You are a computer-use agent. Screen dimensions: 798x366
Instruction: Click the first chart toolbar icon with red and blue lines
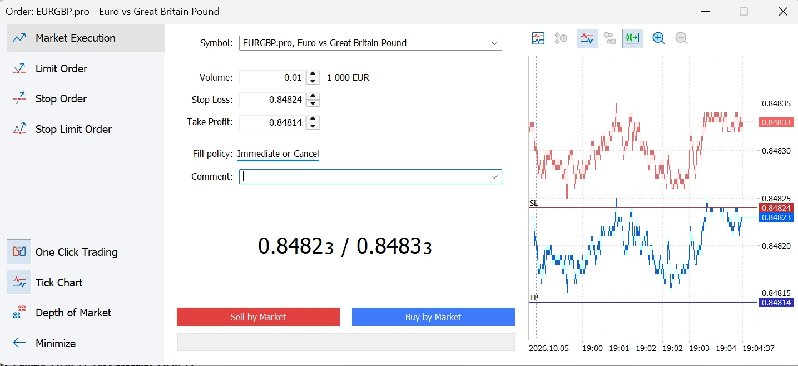pyautogui.click(x=538, y=38)
